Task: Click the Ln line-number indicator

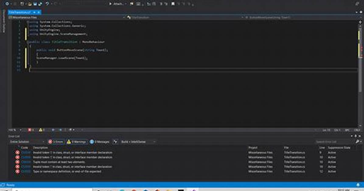Action: [326, 130]
